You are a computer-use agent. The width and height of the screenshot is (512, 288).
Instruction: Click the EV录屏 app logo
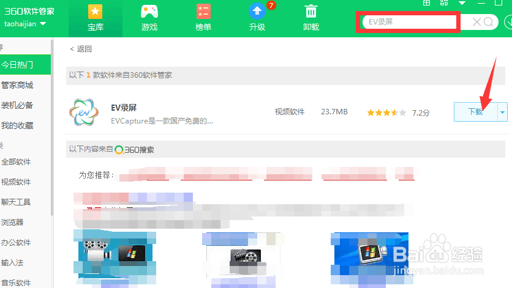click(84, 112)
